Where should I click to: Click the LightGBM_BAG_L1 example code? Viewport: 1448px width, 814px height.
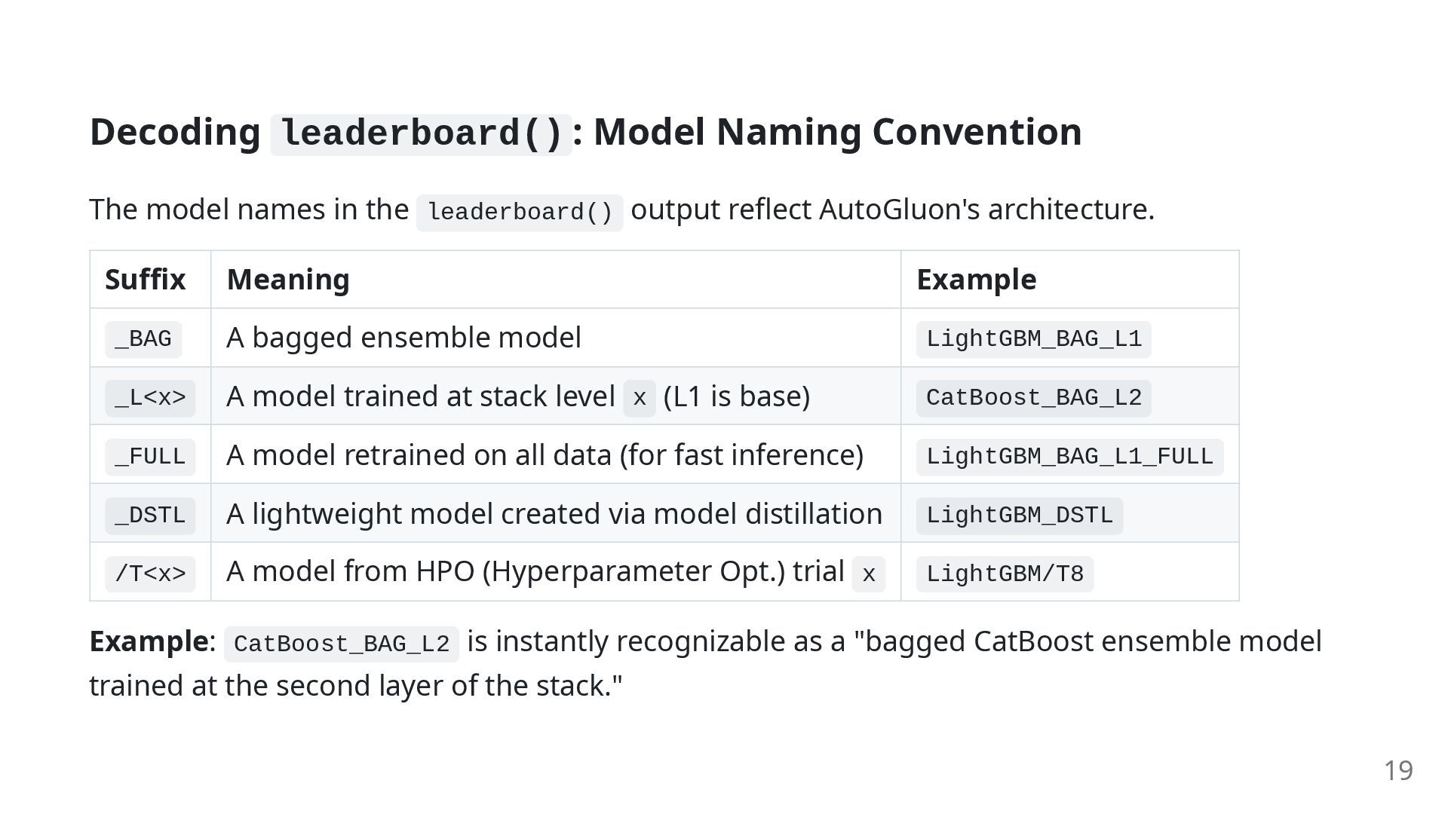coord(1034,339)
